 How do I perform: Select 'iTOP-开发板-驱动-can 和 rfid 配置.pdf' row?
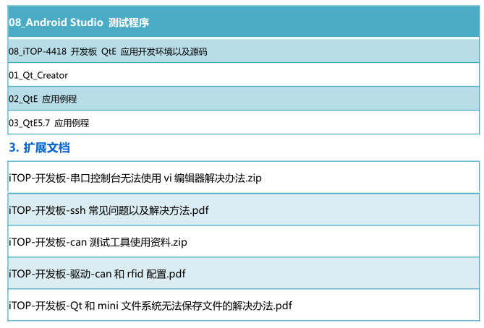pos(244,273)
